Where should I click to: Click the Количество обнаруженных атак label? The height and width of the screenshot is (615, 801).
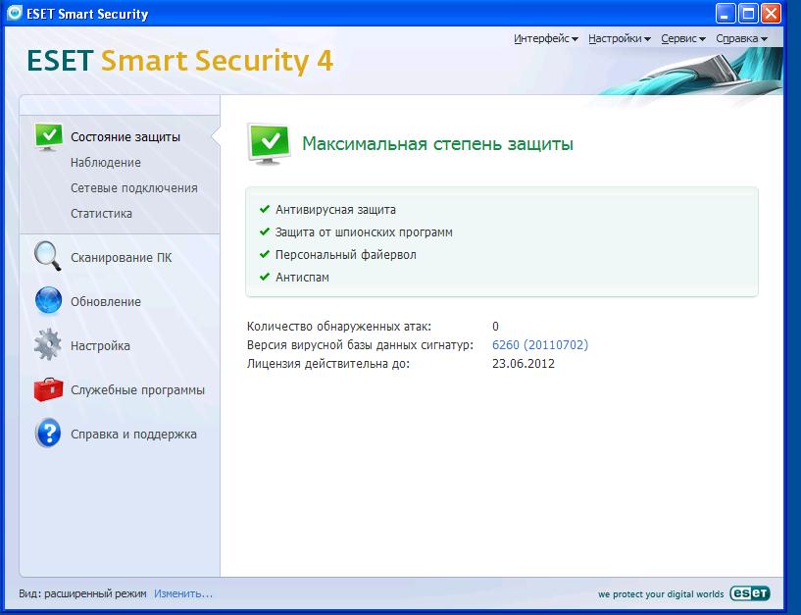coord(338,327)
